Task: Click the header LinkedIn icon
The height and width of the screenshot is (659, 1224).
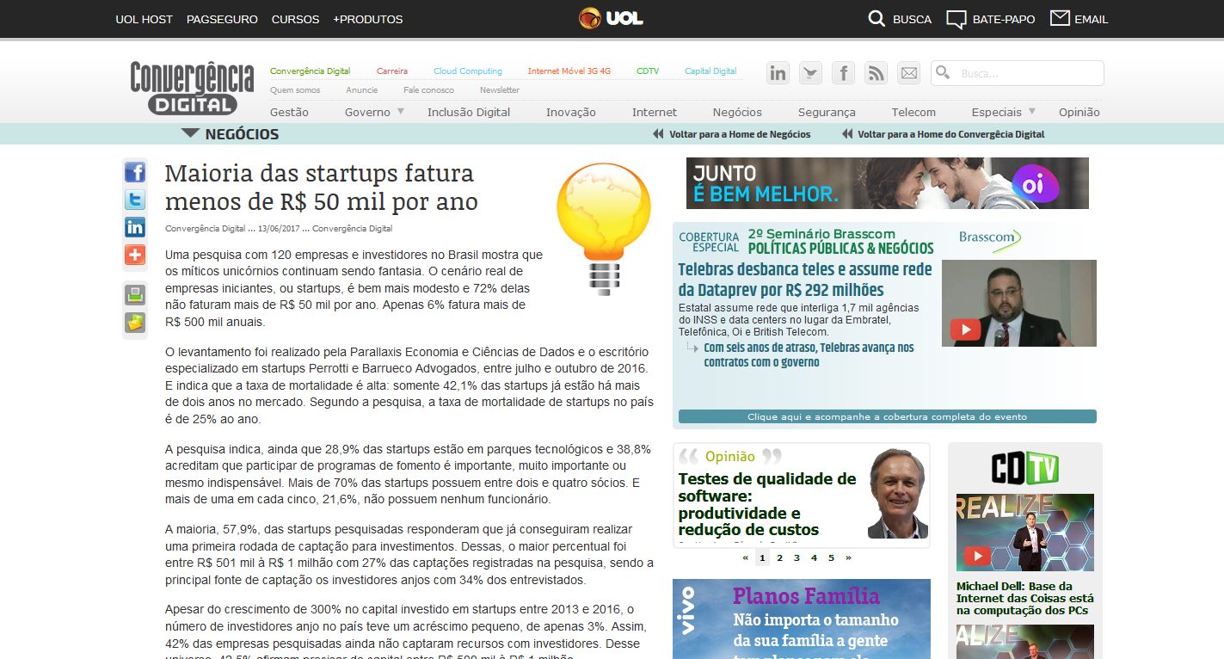Action: (778, 73)
